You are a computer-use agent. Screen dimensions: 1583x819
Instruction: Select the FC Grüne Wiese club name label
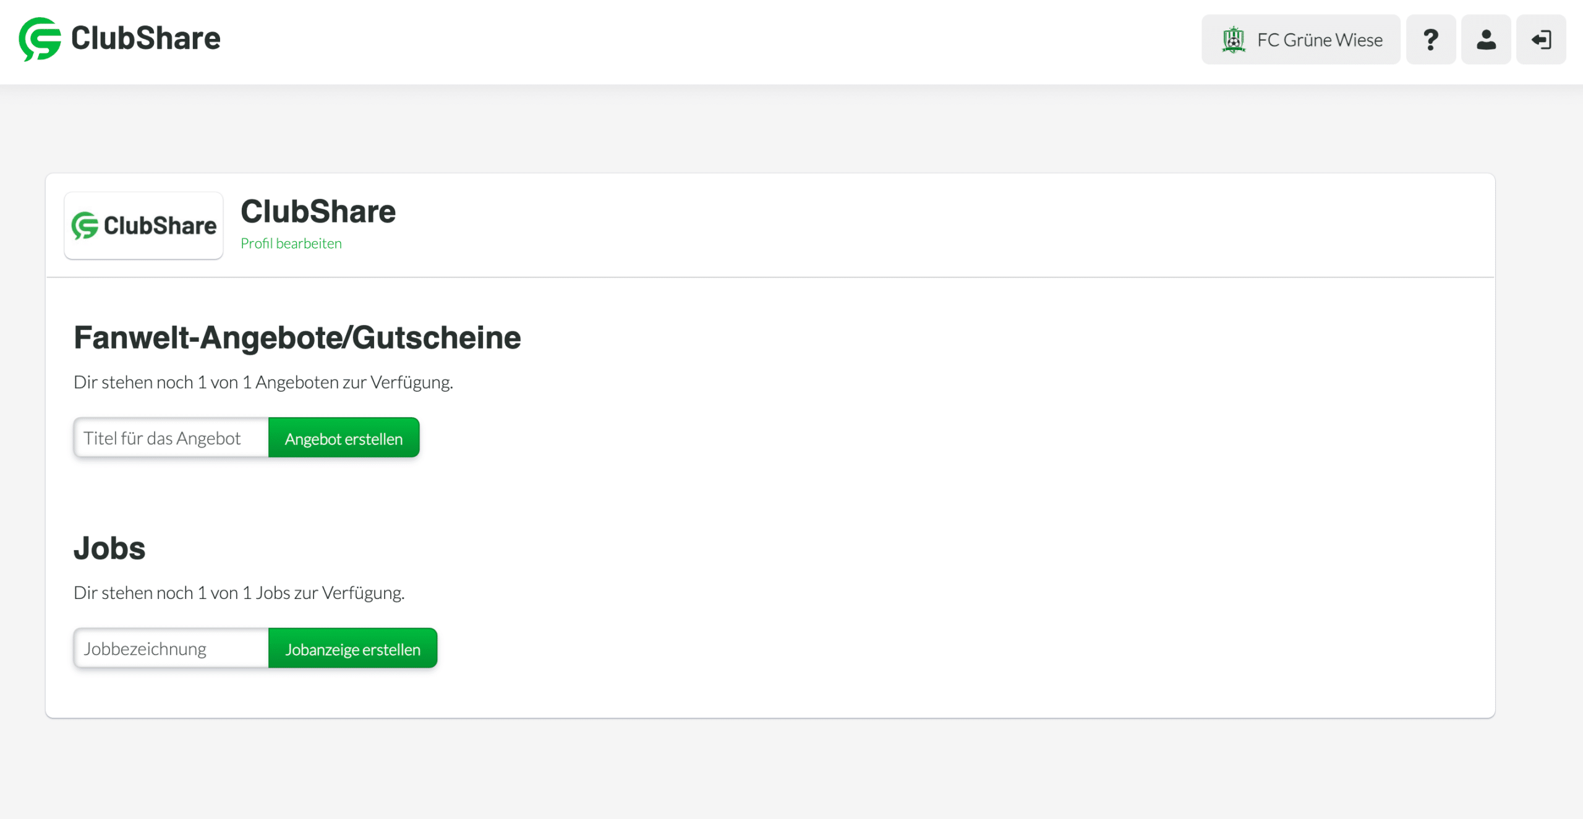[x=1320, y=40]
